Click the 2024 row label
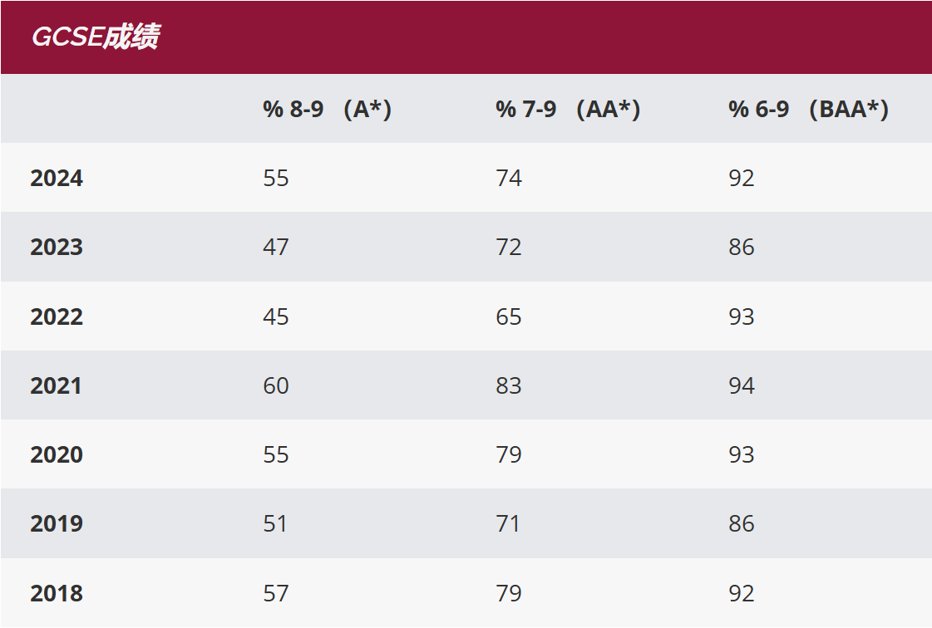This screenshot has width=932, height=628. pos(57,179)
